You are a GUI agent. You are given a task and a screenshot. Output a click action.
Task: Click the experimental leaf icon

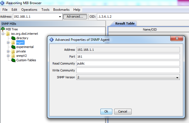[x=13, y=47]
